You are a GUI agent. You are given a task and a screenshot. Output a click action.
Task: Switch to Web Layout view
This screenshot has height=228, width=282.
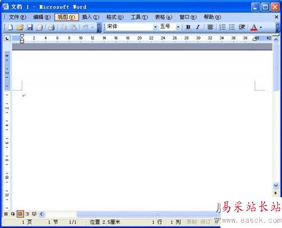(x=13, y=214)
